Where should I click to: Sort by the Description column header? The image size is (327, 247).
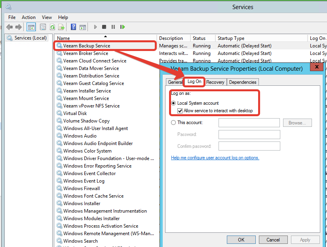click(174, 38)
